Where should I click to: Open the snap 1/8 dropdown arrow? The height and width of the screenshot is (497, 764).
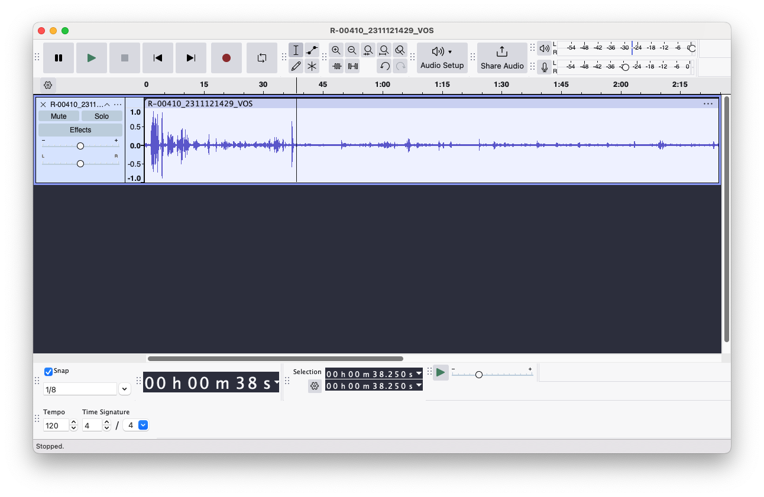coord(124,389)
